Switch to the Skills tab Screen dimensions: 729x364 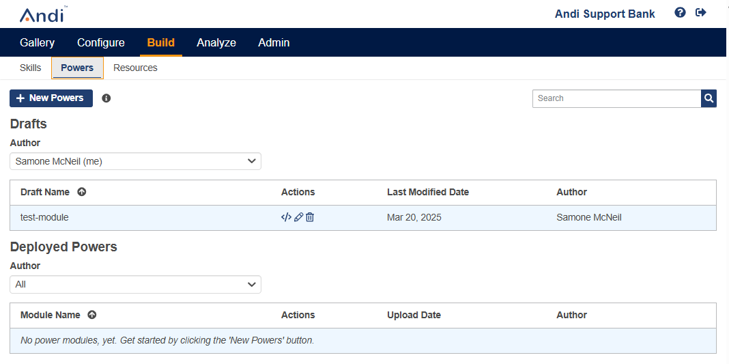pyautogui.click(x=30, y=68)
